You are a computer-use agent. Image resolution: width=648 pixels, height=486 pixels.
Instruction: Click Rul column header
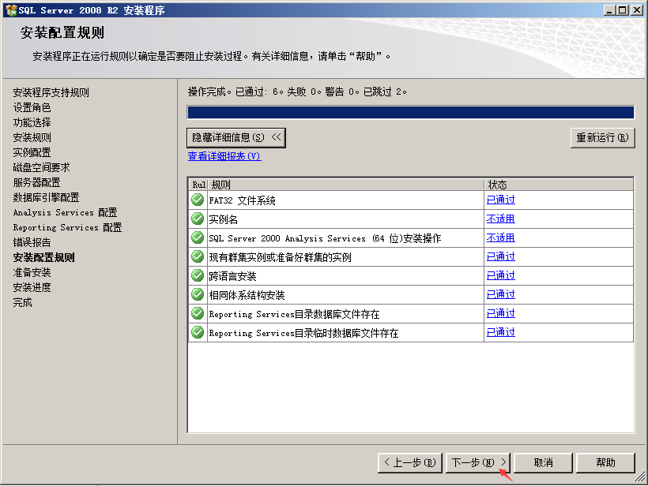coord(198,185)
